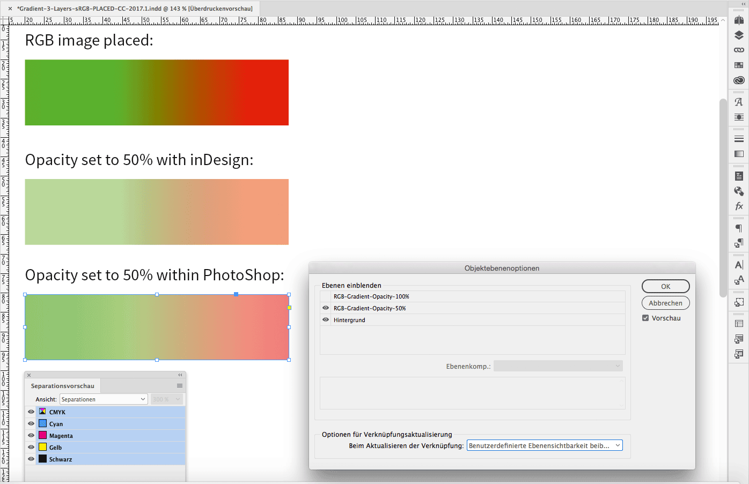Open the Table Styles panel icon
The height and width of the screenshot is (484, 749).
tap(739, 339)
